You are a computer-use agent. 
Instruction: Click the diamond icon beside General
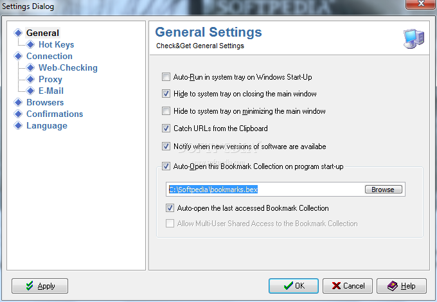[x=18, y=33]
